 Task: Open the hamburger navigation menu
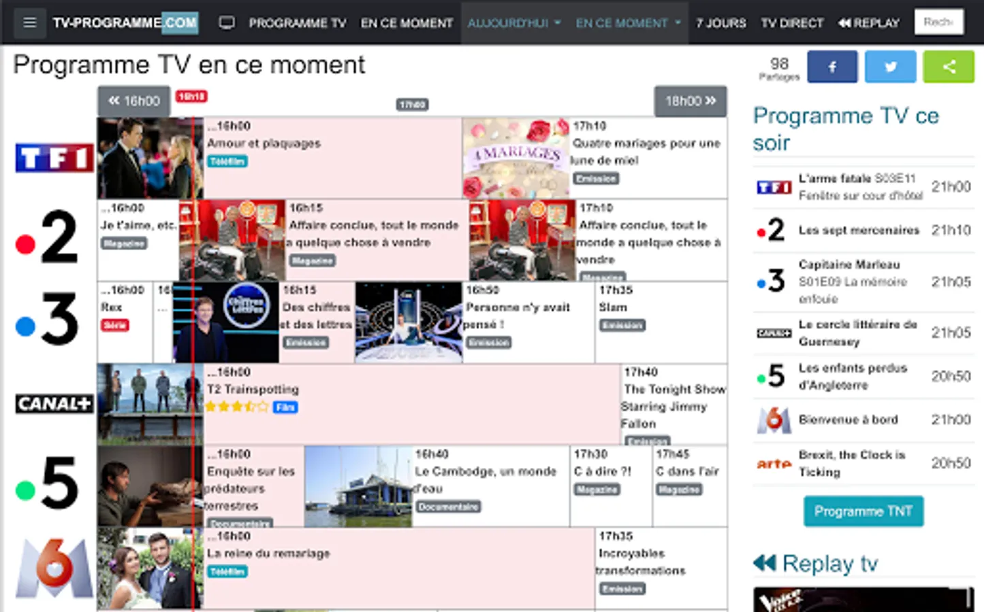tap(29, 22)
